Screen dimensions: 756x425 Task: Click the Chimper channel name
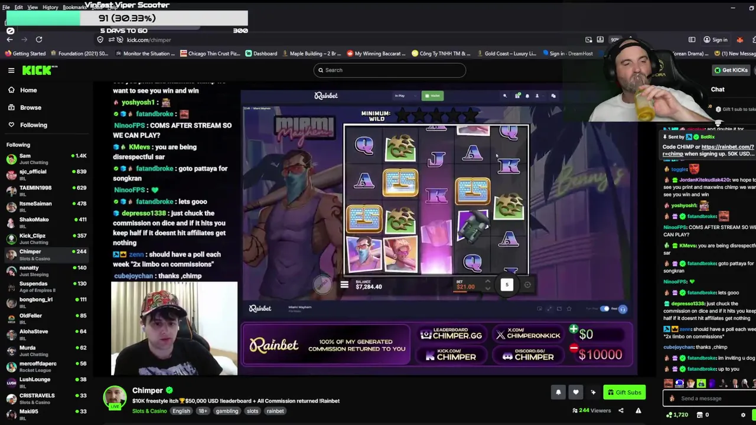(x=147, y=390)
